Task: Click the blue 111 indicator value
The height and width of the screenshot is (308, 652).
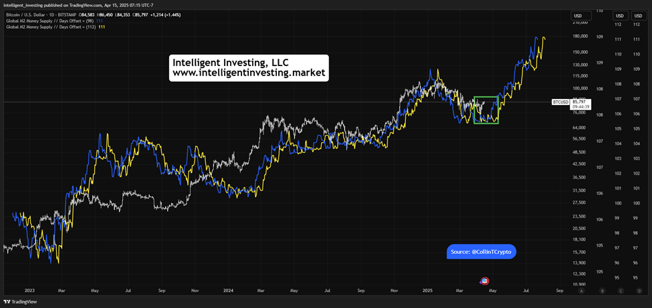Action: point(99,21)
